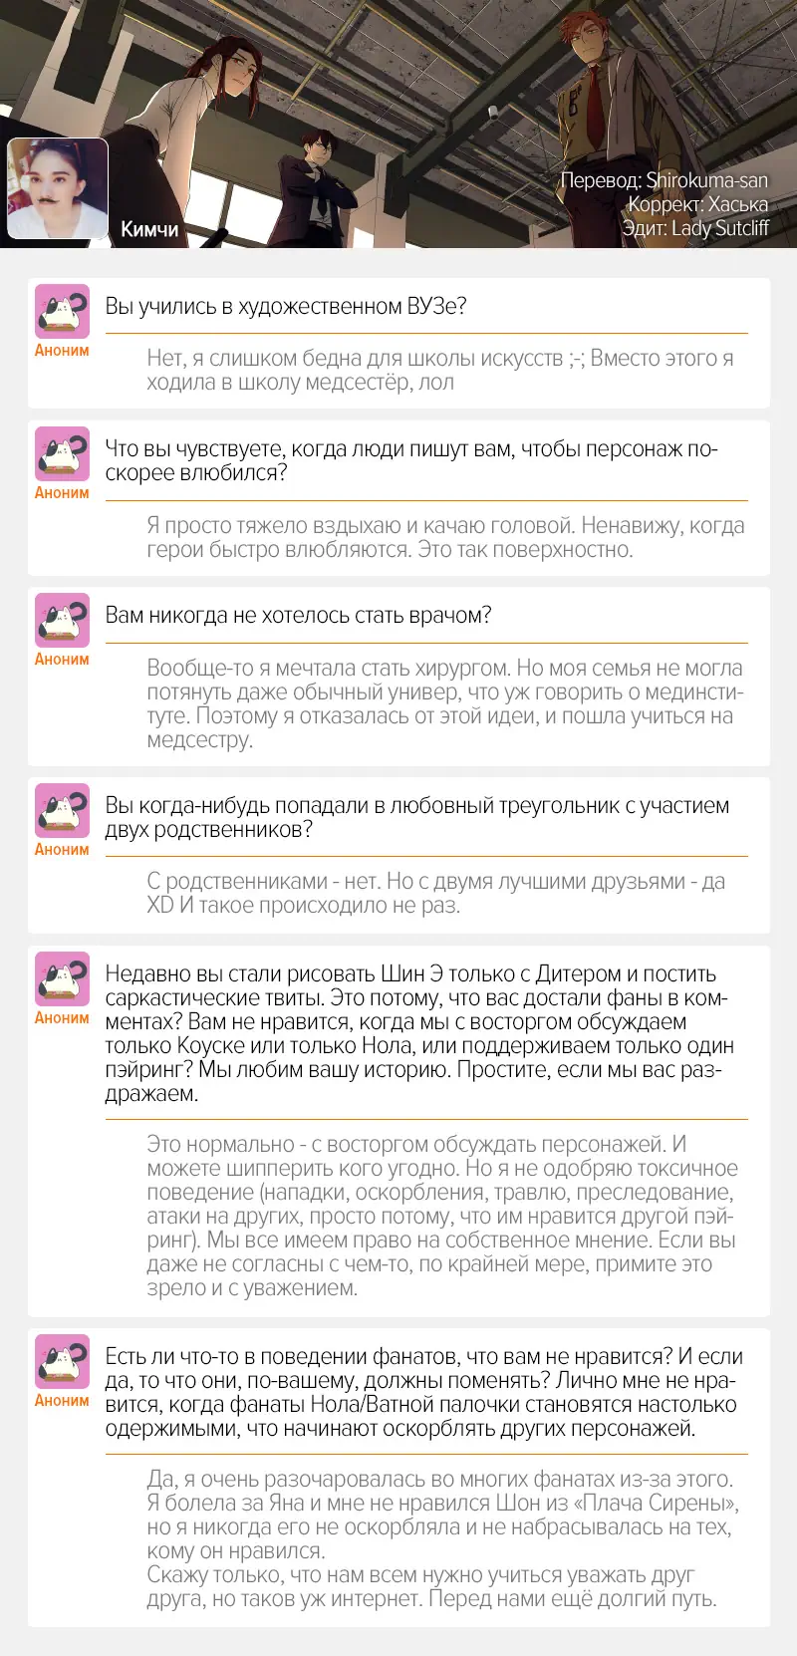Click answer about two best friends

436,893
